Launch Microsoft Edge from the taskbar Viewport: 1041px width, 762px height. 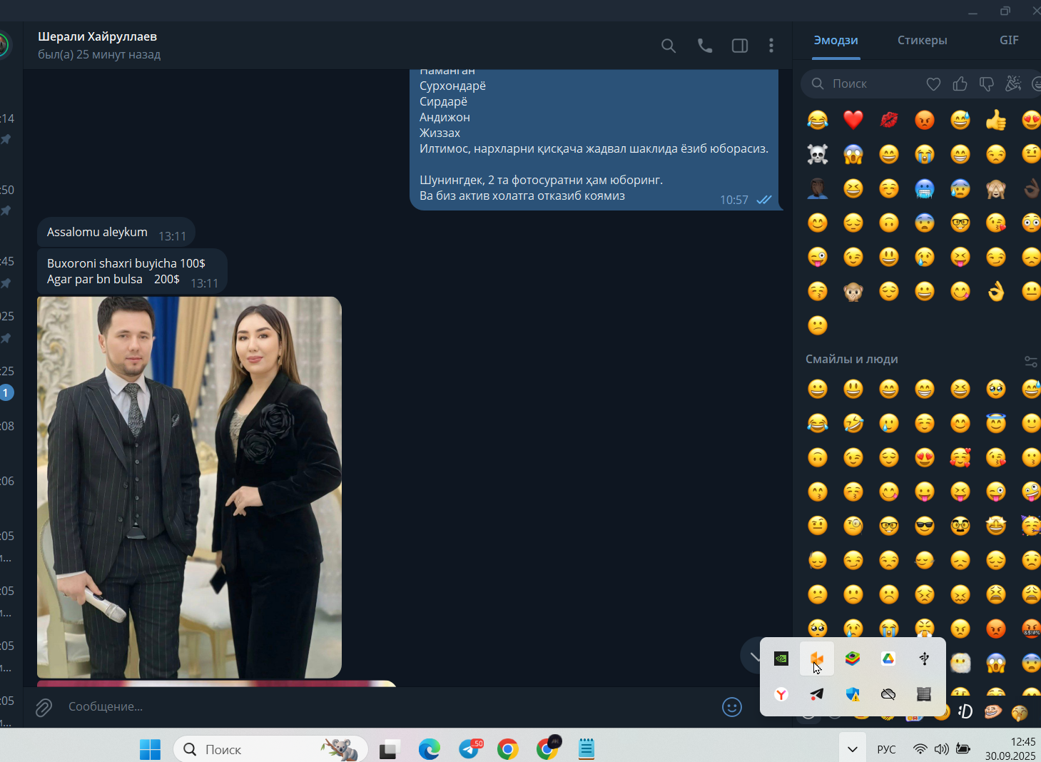point(429,749)
